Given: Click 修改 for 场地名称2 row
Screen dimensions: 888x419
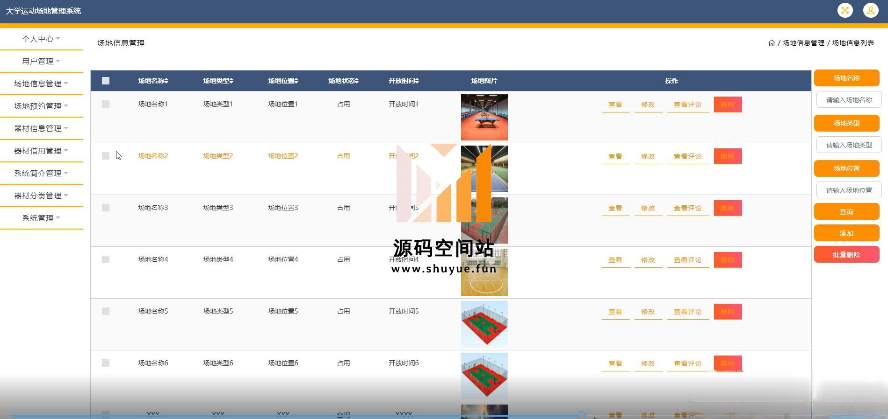Looking at the screenshot, I should coord(648,156).
